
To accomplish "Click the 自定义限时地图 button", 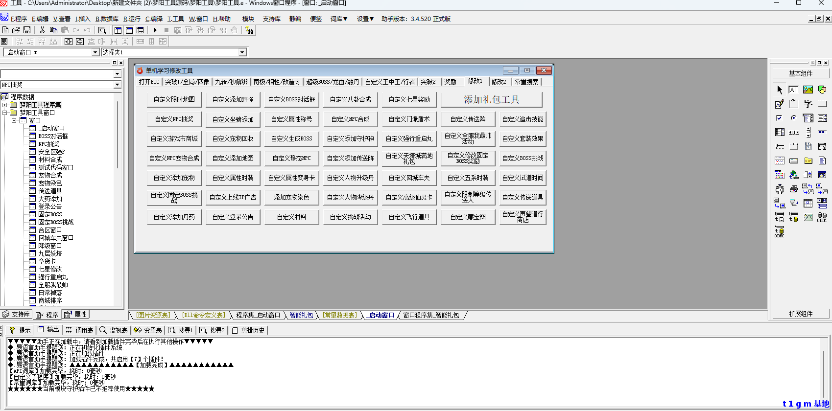I will pyautogui.click(x=174, y=99).
